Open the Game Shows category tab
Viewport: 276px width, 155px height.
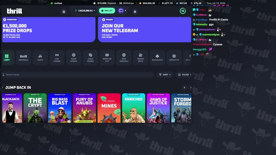click(73, 57)
